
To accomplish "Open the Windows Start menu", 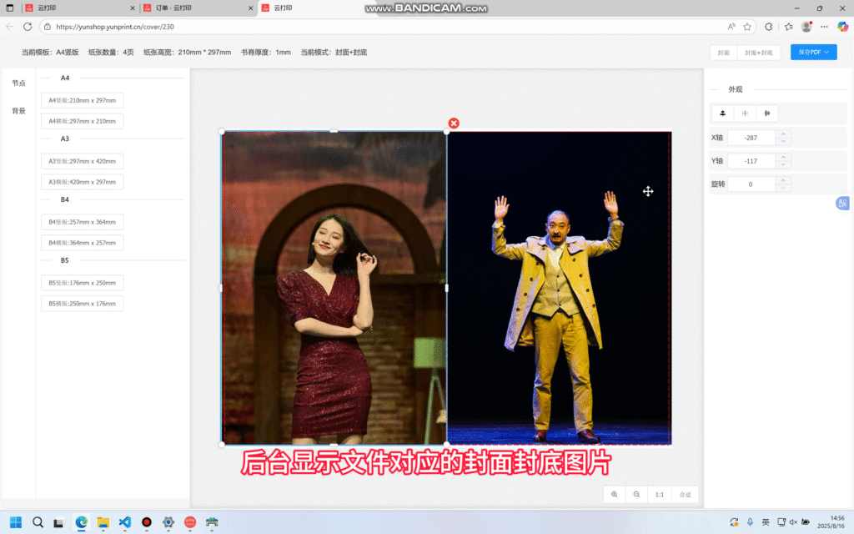I will tap(16, 522).
